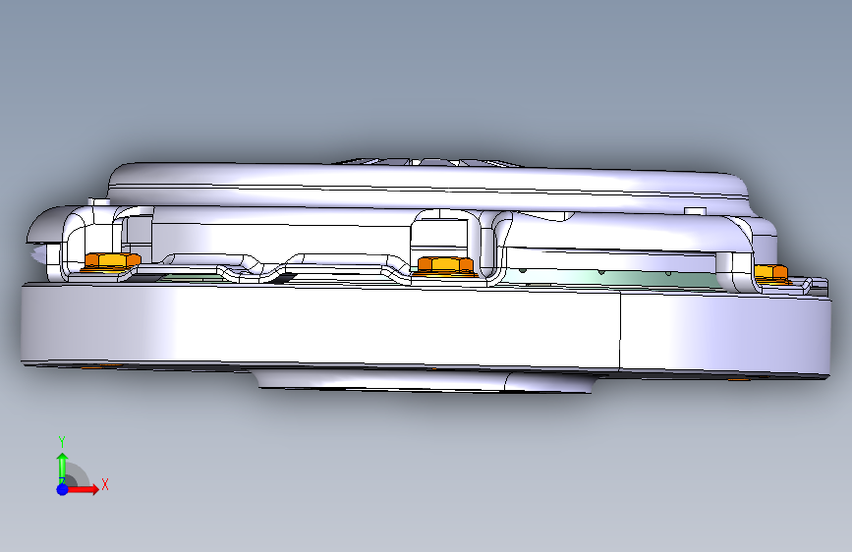This screenshot has height=552, width=852.
Task: Click the red X axis arrow of triad
Action: [x=84, y=489]
